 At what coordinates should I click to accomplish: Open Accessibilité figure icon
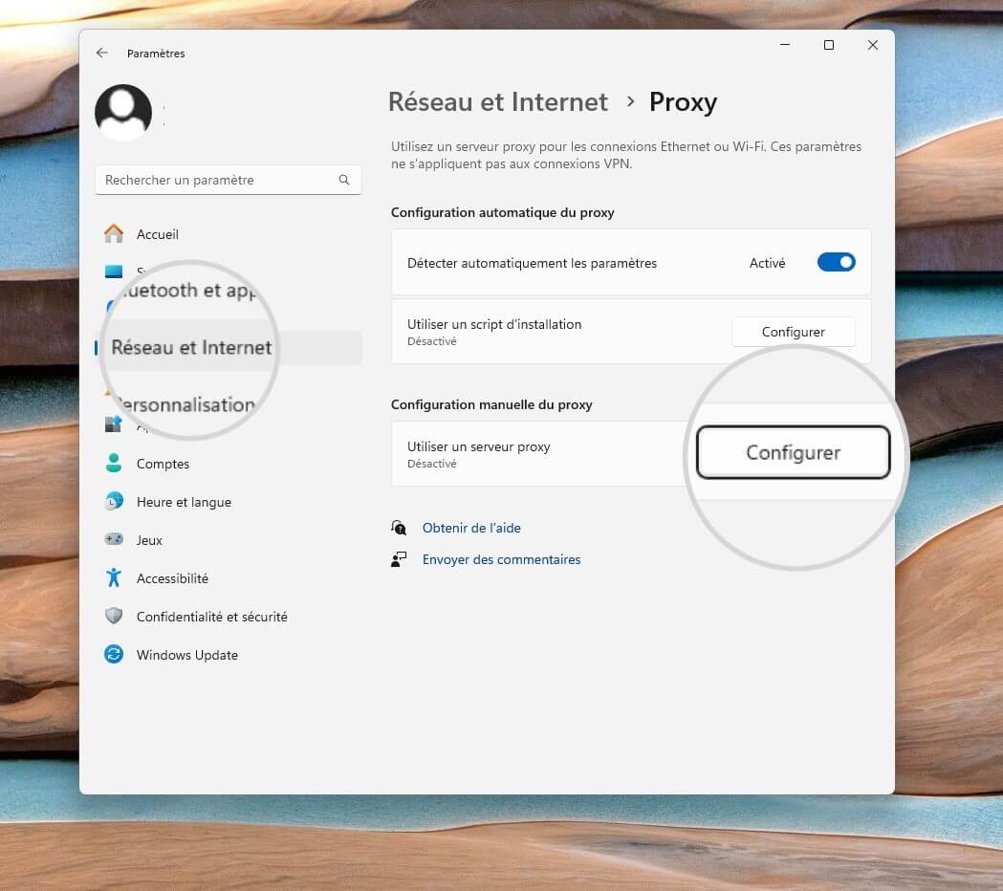coord(114,577)
